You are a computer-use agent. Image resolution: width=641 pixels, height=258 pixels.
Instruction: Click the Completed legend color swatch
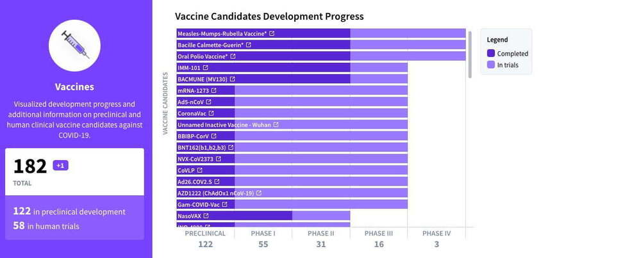(491, 54)
